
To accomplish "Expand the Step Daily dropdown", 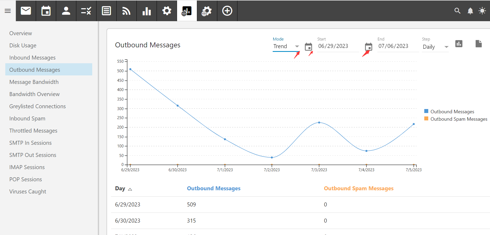I will pos(435,47).
